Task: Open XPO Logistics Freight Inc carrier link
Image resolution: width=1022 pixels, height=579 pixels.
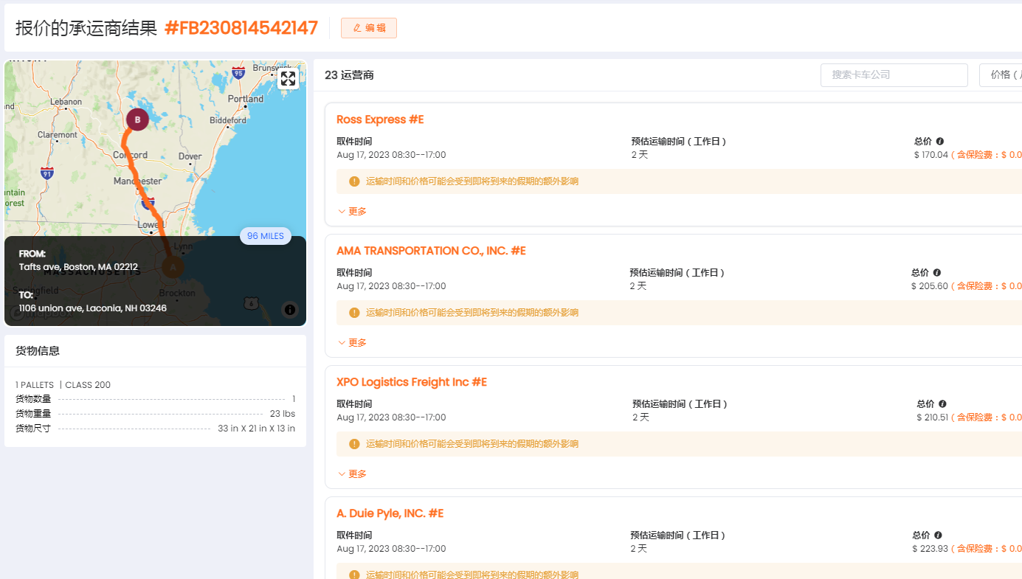Action: click(x=412, y=382)
